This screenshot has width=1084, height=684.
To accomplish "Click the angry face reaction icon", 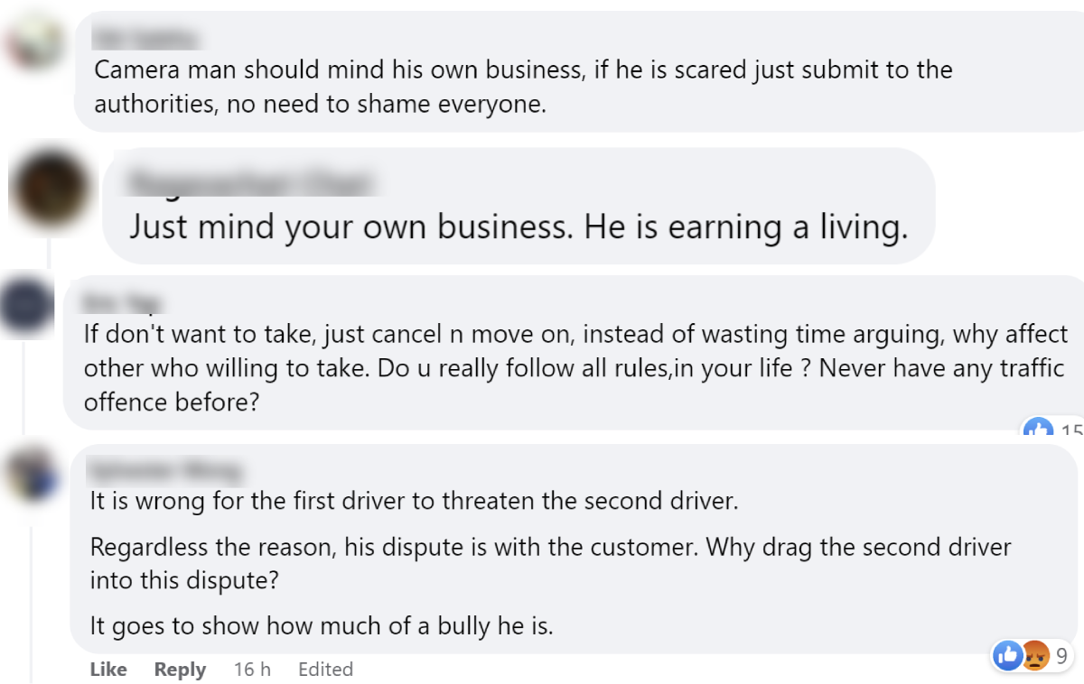I will (1033, 656).
